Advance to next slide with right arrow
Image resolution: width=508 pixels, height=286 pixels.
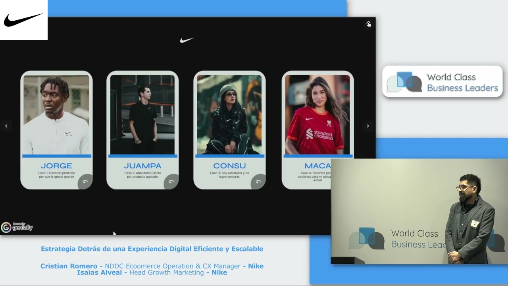pyautogui.click(x=368, y=126)
